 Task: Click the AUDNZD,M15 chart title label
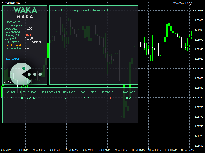pyautogui.click(x=13, y=3)
